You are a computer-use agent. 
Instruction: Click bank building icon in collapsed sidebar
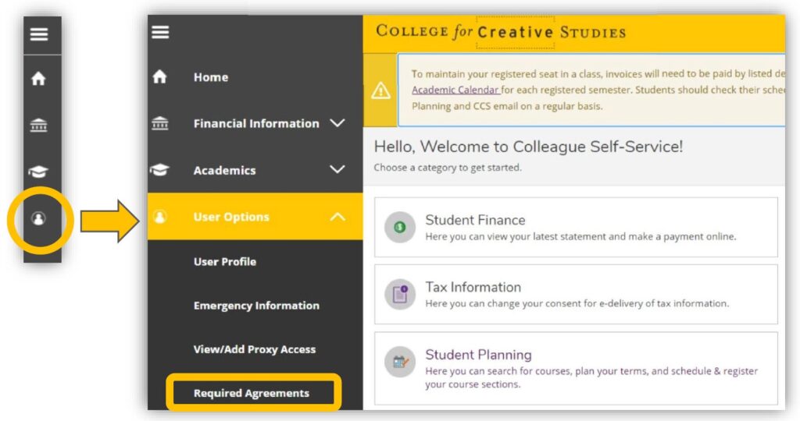coord(39,126)
